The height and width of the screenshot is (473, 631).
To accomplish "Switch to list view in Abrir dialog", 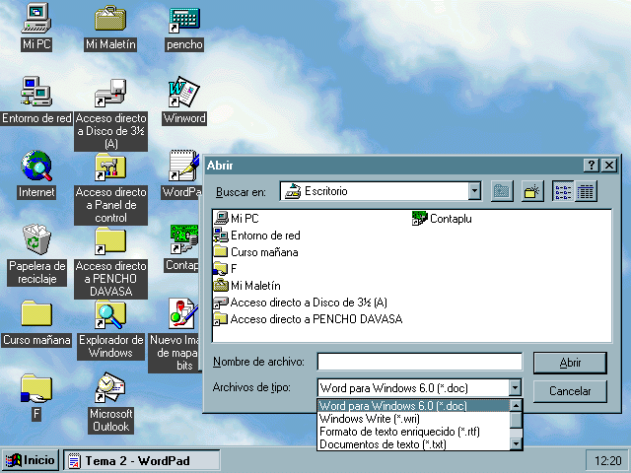I will 563,191.
